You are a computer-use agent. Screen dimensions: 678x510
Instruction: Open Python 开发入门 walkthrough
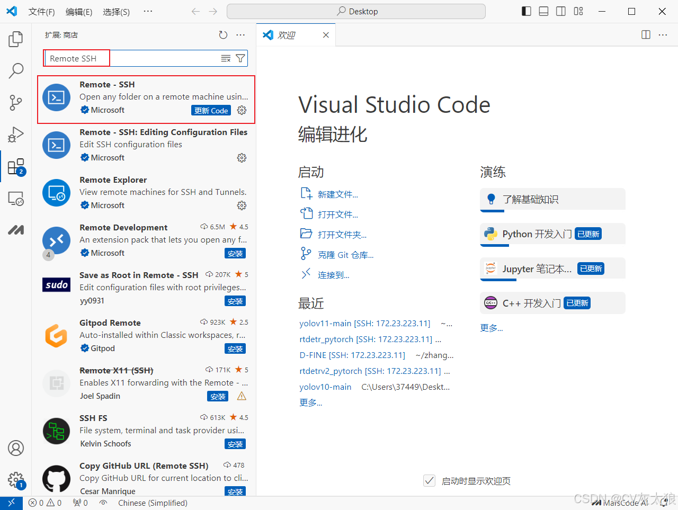pos(552,234)
